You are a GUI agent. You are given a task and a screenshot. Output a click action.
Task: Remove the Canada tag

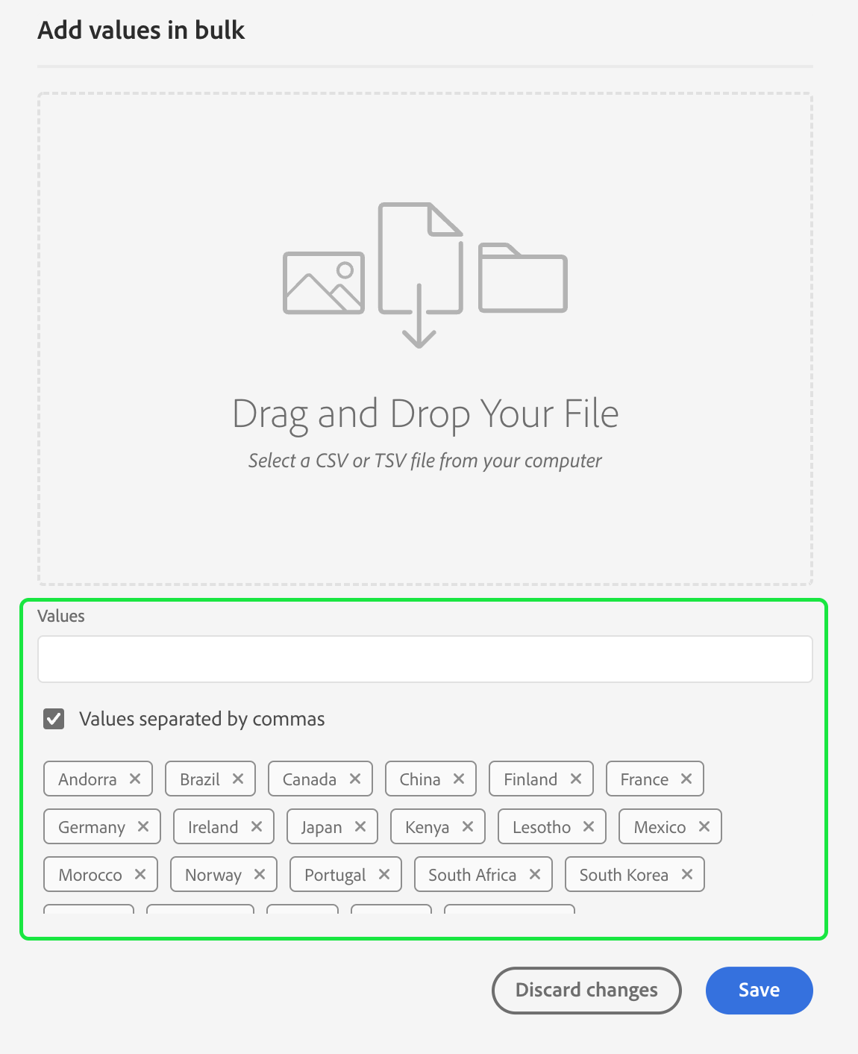355,779
